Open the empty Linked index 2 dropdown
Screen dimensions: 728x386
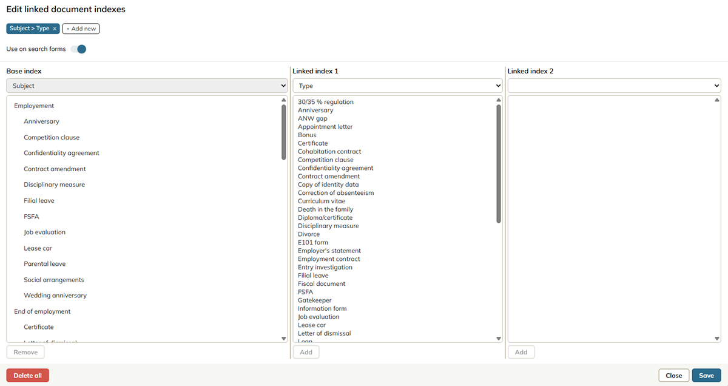[x=614, y=86]
